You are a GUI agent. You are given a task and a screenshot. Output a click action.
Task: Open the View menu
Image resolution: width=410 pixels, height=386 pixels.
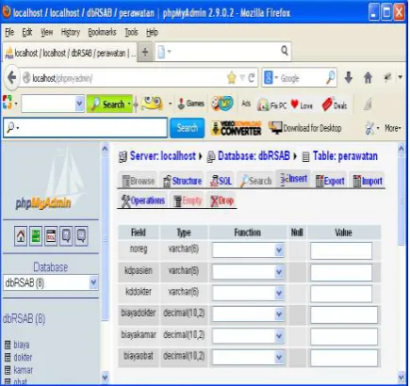point(47,32)
